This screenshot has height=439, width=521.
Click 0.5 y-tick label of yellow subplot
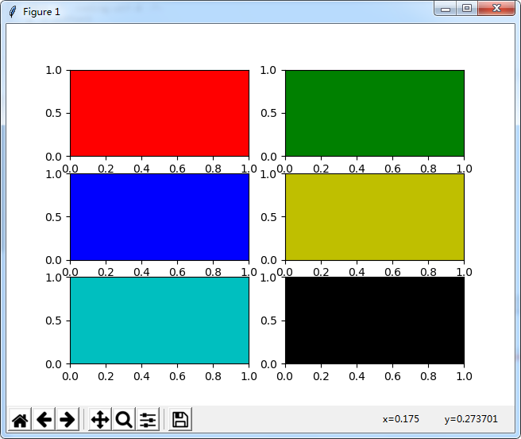tap(268, 217)
